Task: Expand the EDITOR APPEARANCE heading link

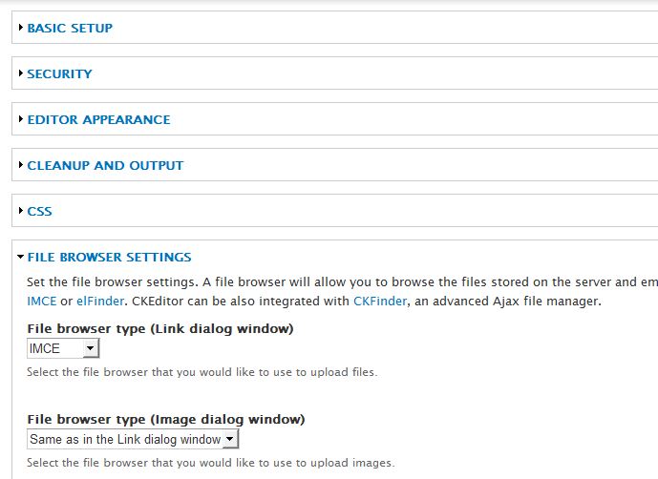Action: [98, 119]
